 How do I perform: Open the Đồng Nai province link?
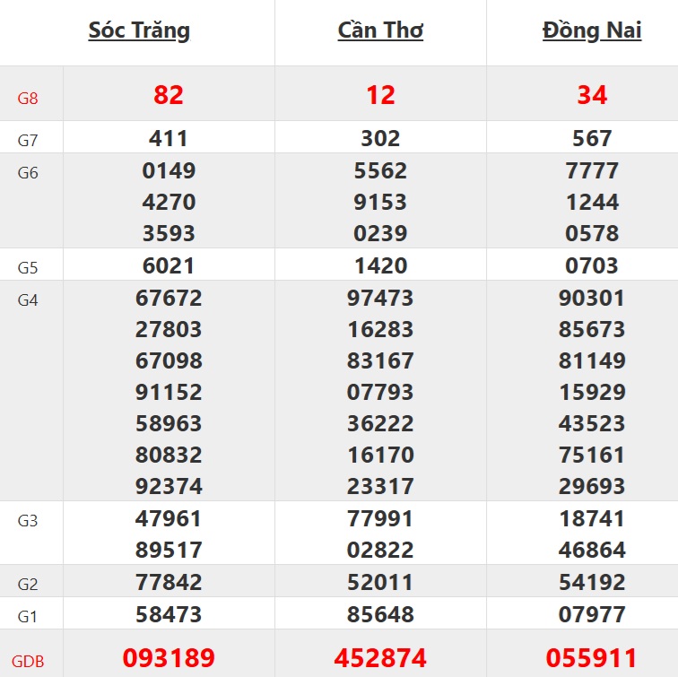coord(592,30)
